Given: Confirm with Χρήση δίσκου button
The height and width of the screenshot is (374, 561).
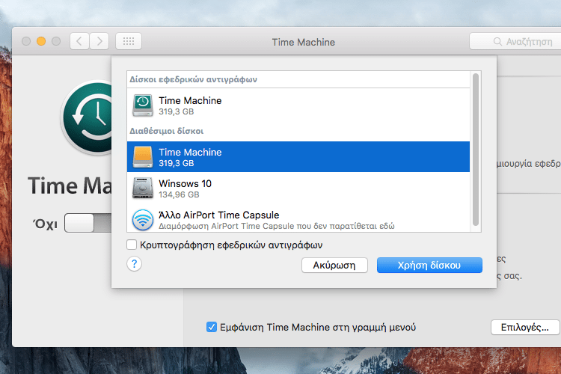Looking at the screenshot, I should click(429, 266).
